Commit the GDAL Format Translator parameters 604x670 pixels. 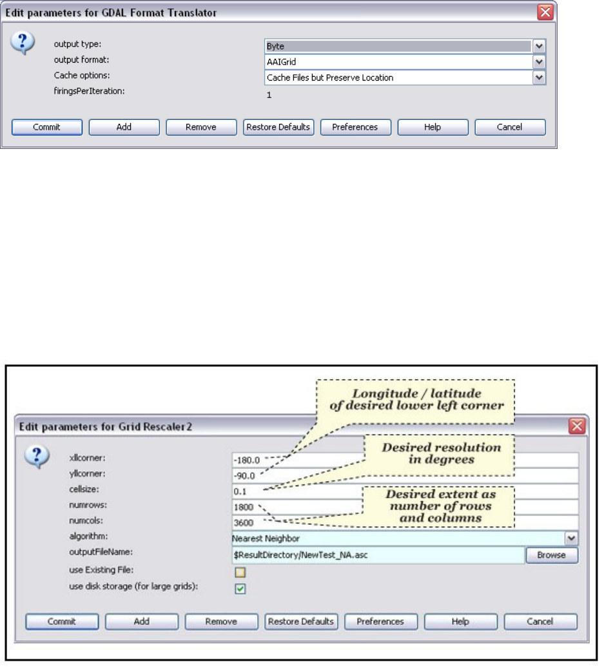coord(47,127)
